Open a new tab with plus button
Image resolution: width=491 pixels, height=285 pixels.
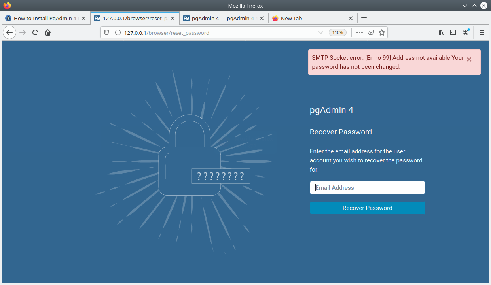[x=364, y=18]
